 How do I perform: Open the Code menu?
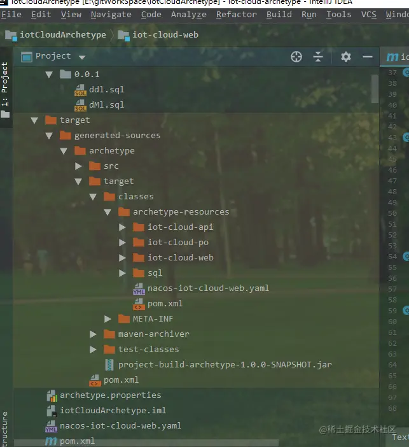tap(151, 15)
